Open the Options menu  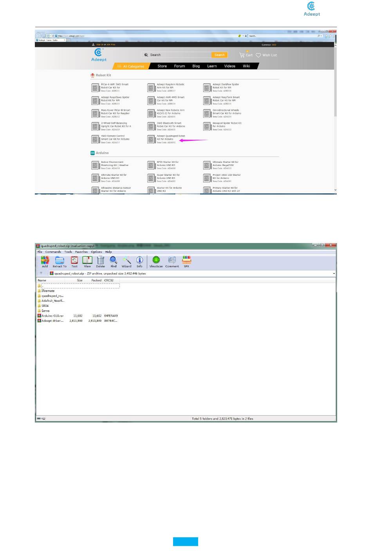pyautogui.click(x=96, y=252)
